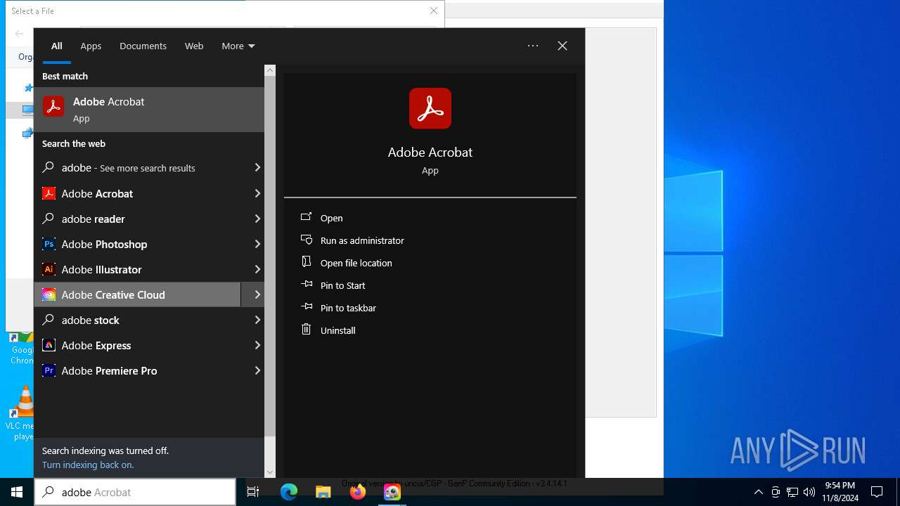Image resolution: width=900 pixels, height=506 pixels.
Task: Choose Uninstall for Adobe Acrobat
Action: coord(338,330)
